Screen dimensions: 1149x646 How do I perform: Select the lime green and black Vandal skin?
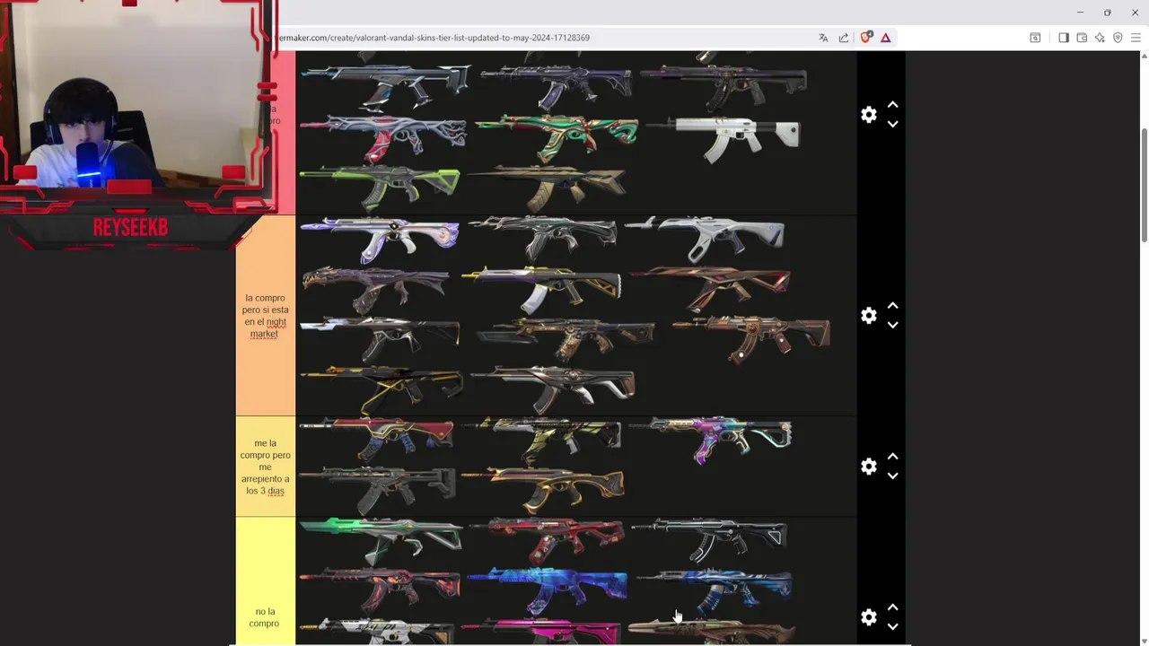coord(380,188)
